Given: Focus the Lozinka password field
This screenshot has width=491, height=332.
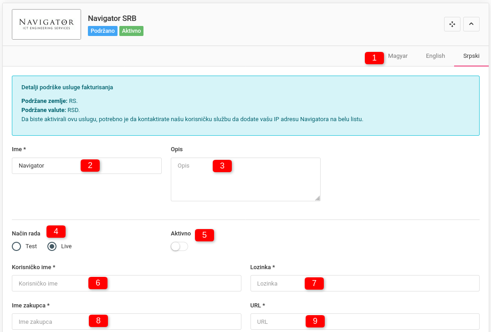Looking at the screenshot, I should pos(365,283).
